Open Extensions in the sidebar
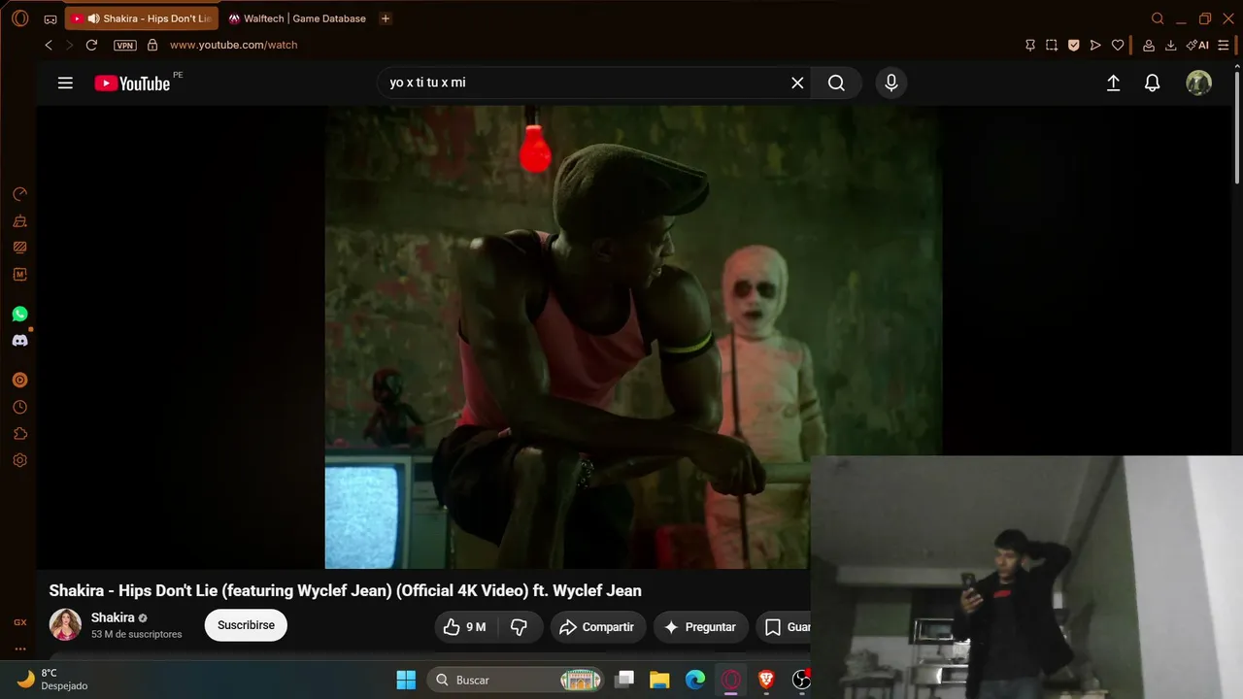This screenshot has height=699, width=1243. (19, 434)
